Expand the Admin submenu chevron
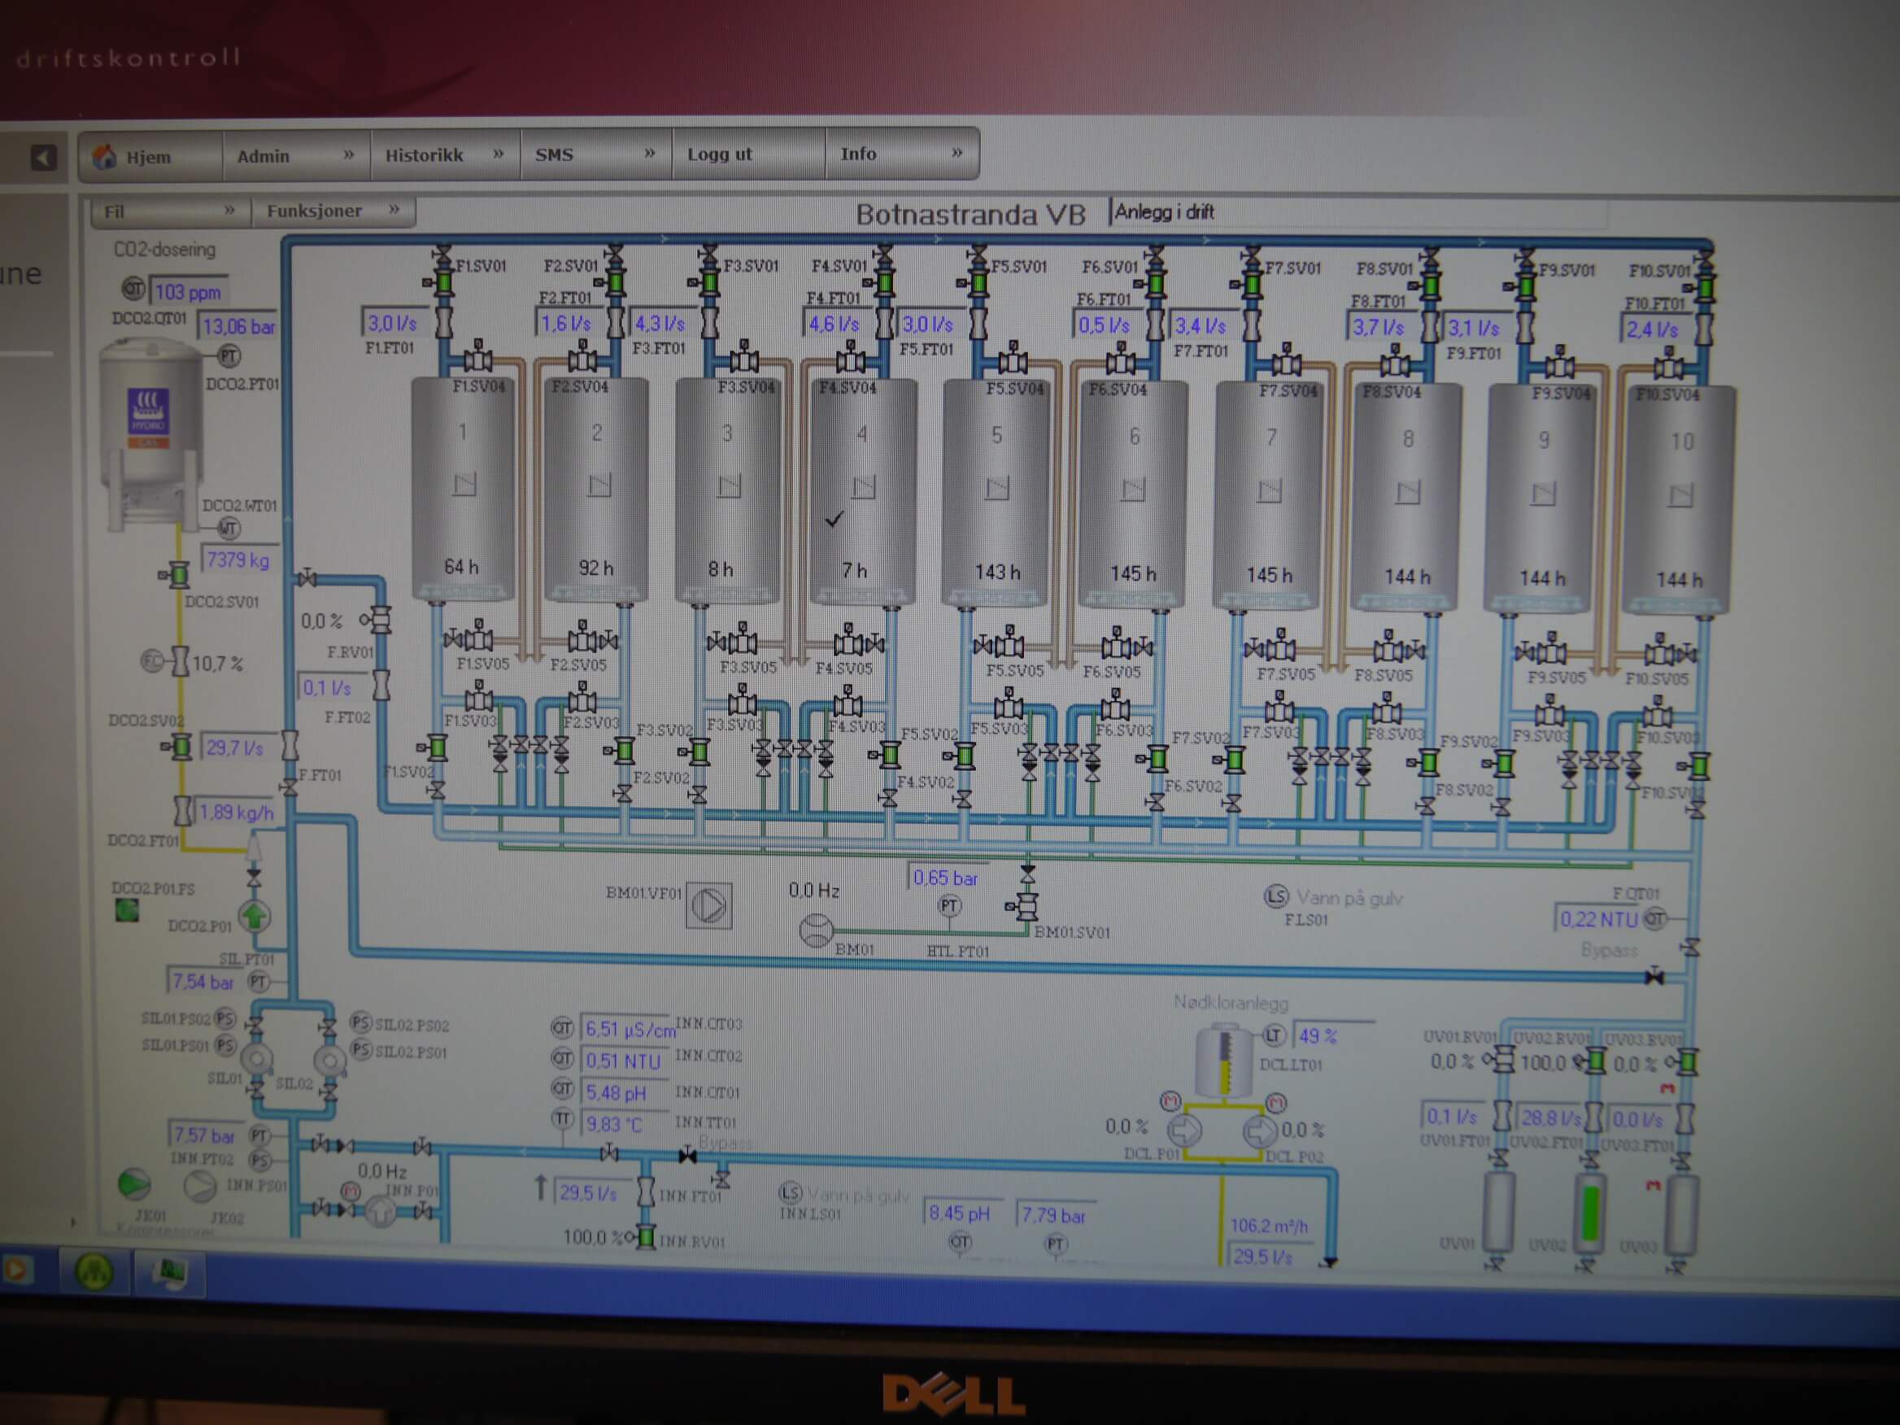 [349, 155]
